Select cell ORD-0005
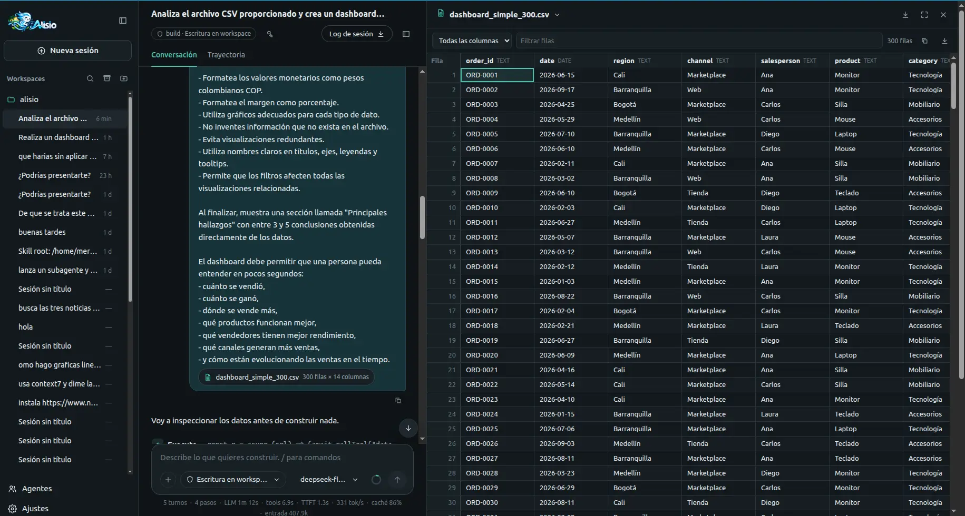The height and width of the screenshot is (516, 965). coord(497,134)
